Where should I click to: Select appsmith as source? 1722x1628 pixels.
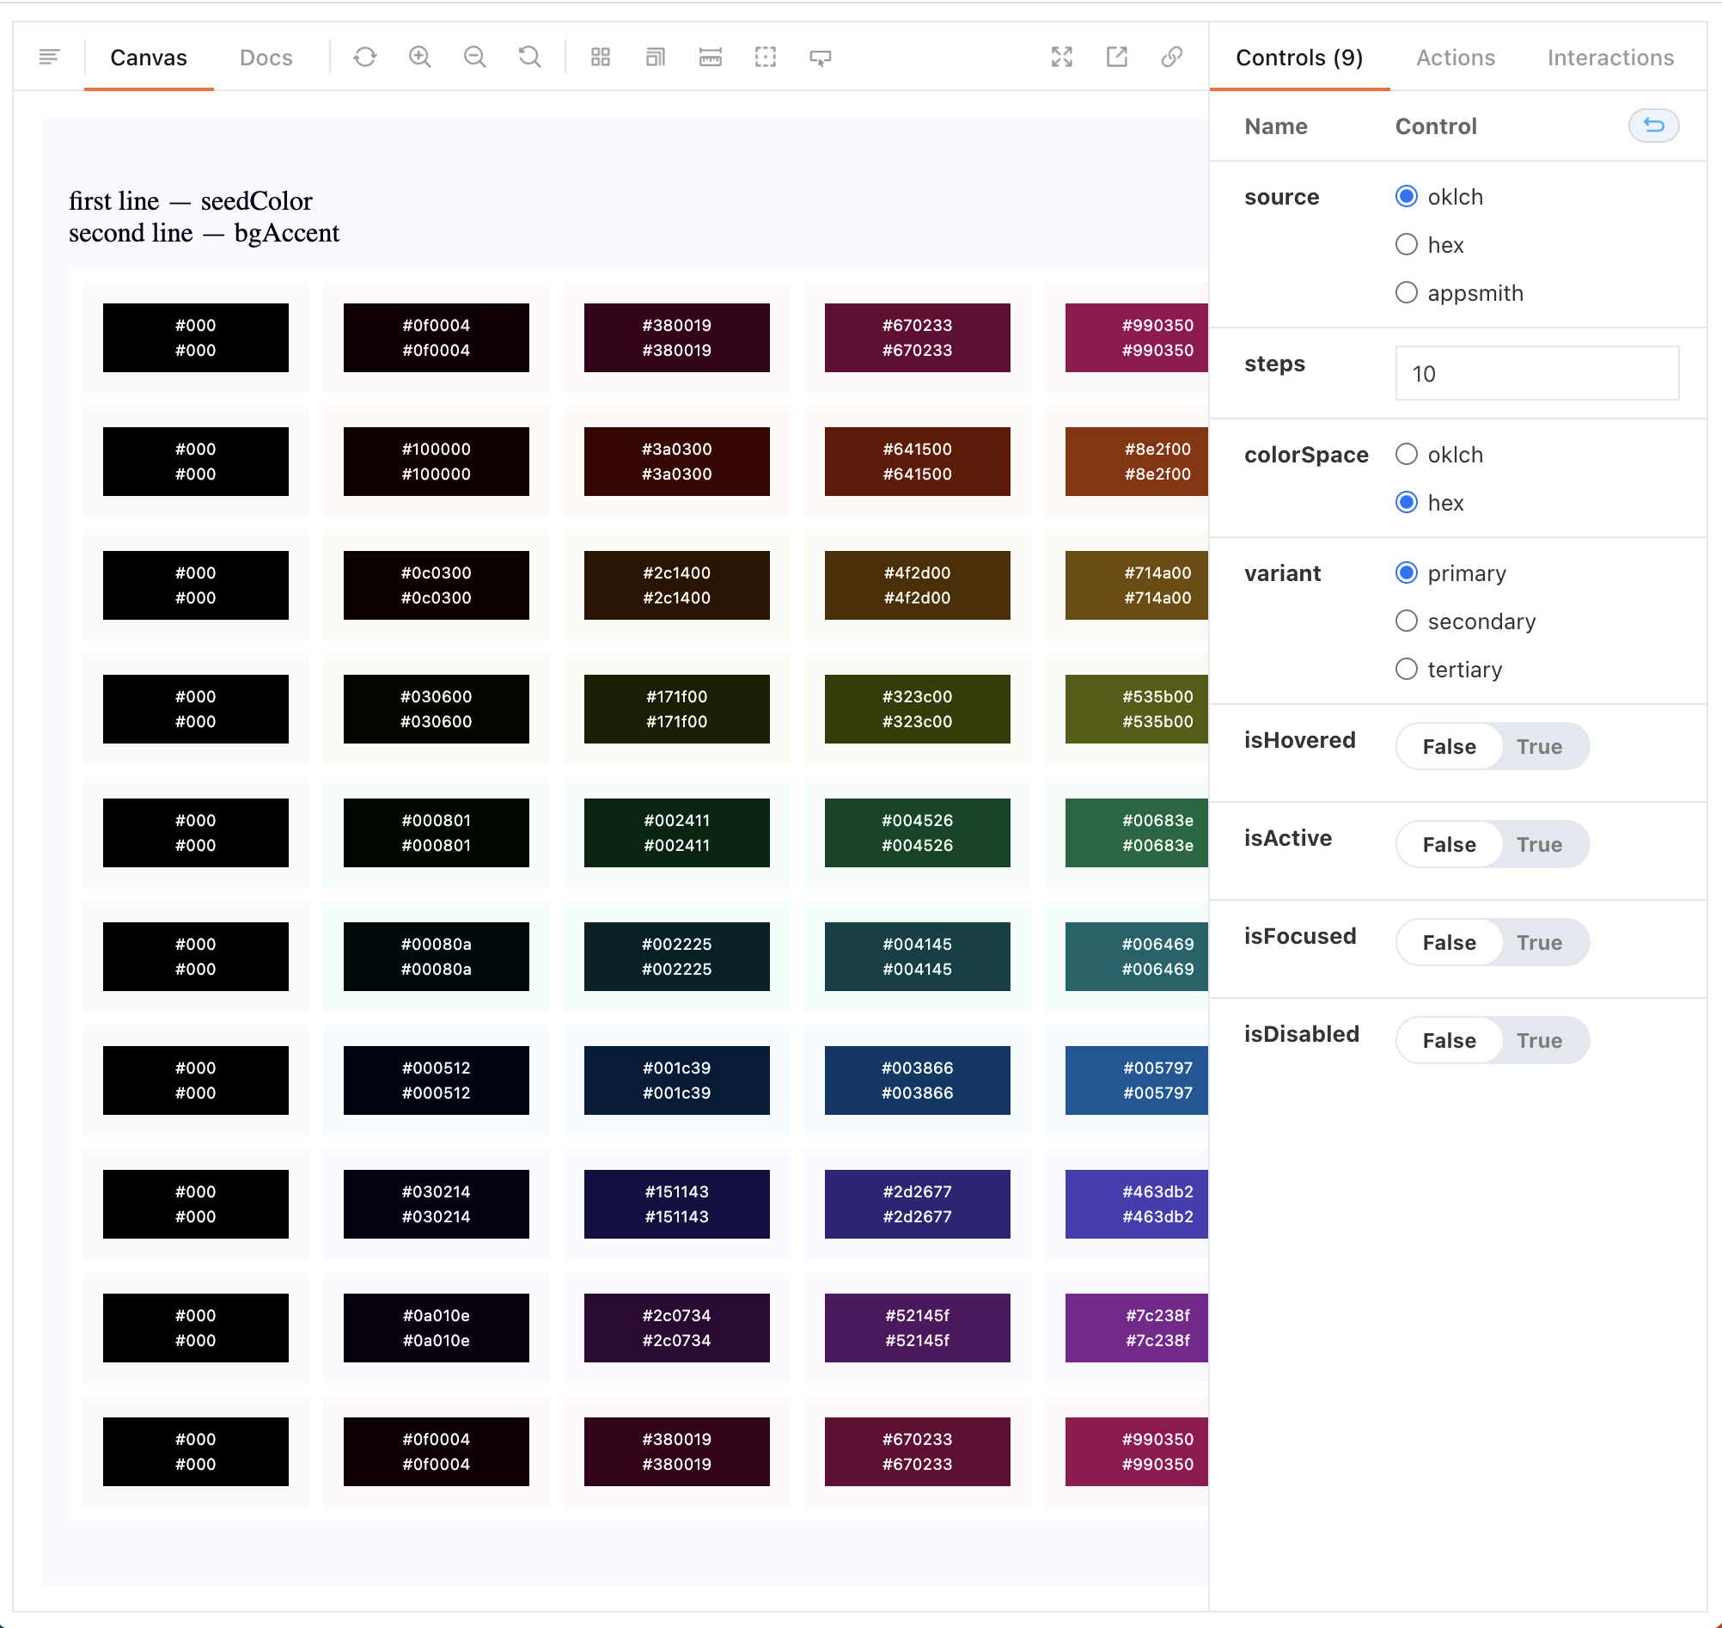pyautogui.click(x=1407, y=293)
